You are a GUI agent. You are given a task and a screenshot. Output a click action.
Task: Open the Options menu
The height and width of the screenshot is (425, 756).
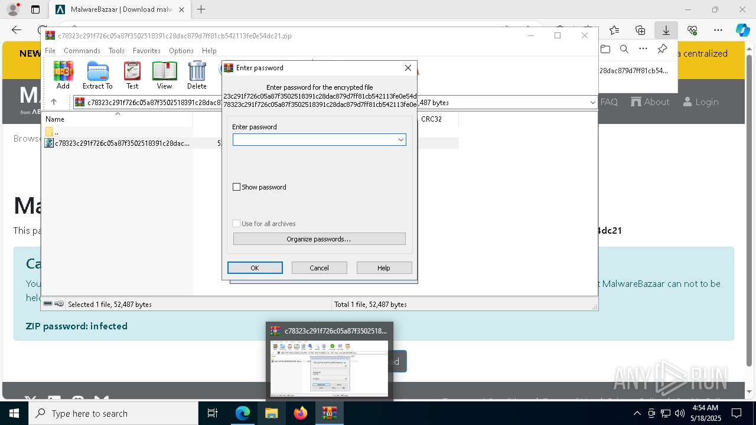[181, 51]
